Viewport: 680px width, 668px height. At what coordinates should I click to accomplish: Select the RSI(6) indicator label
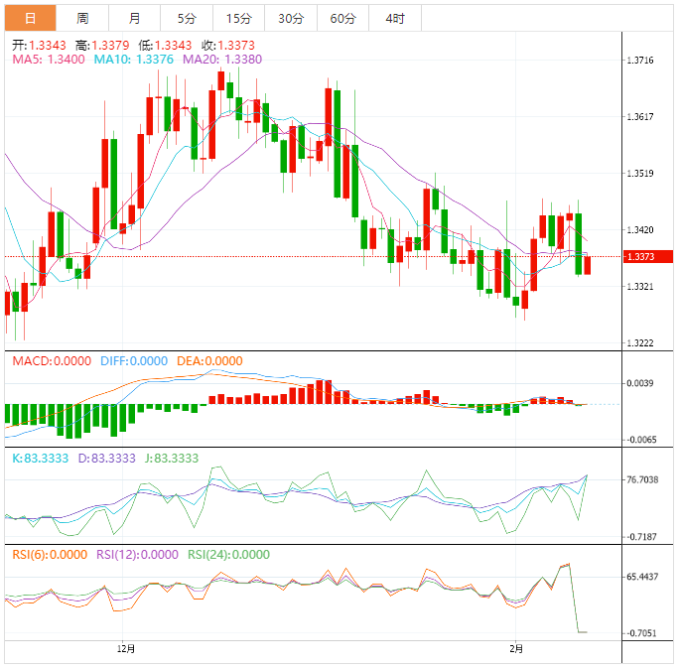click(x=50, y=555)
